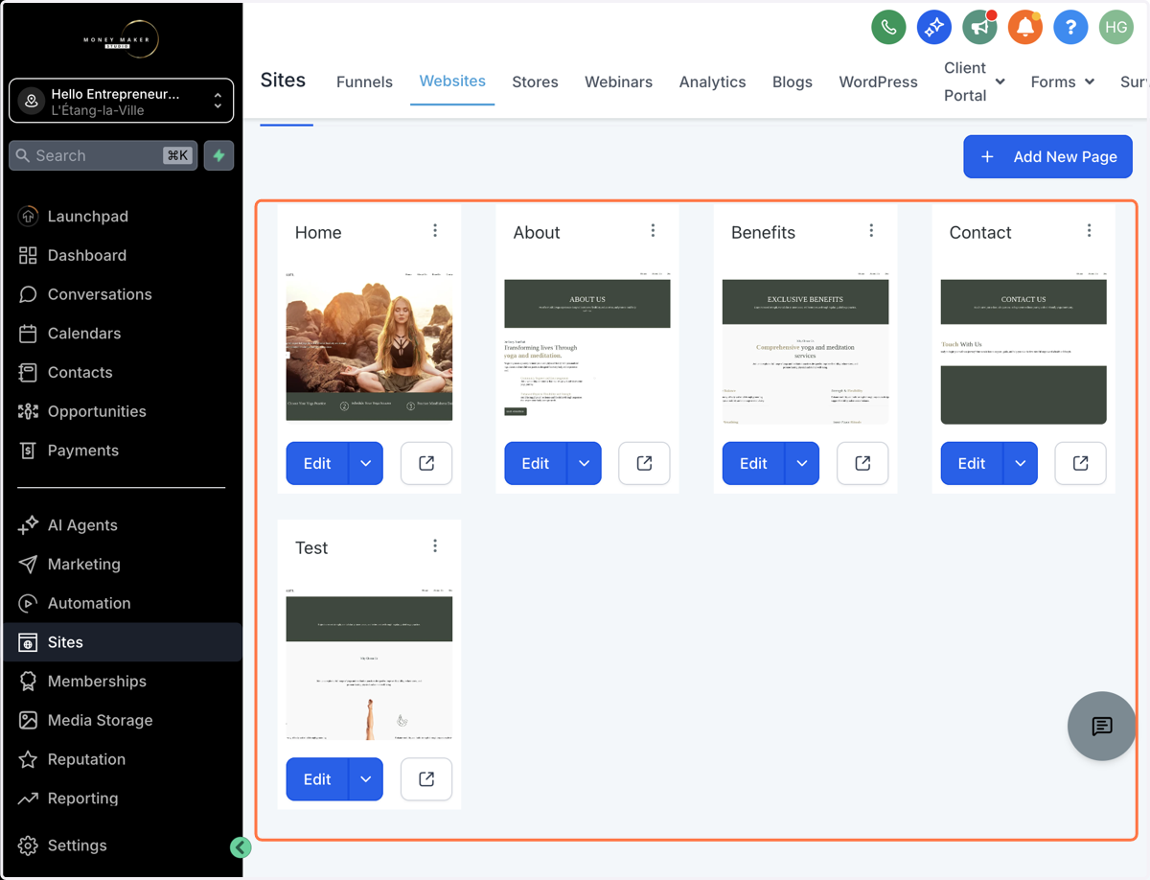Image resolution: width=1150 pixels, height=880 pixels.
Task: Click the Add New Page button
Action: 1047,156
